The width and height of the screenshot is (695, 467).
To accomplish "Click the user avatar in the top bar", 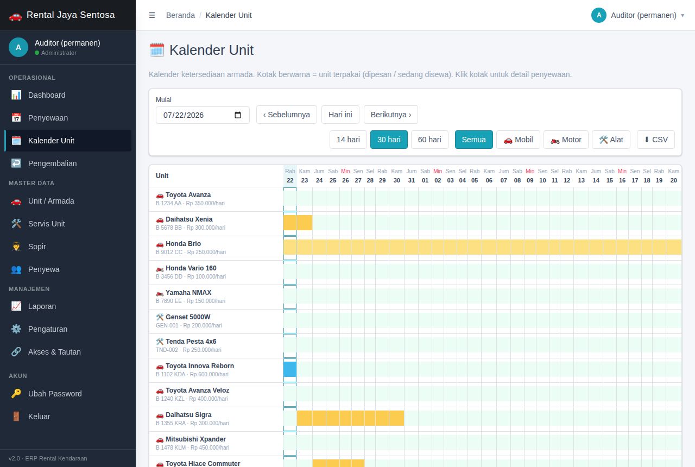I will (599, 15).
